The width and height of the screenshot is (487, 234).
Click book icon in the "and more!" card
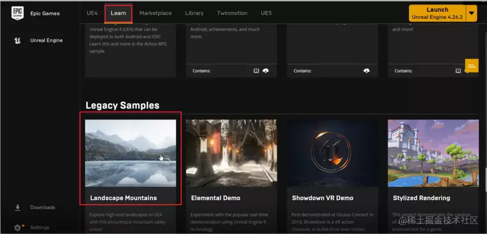(458, 71)
